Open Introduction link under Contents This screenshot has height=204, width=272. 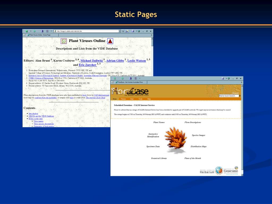33,113
